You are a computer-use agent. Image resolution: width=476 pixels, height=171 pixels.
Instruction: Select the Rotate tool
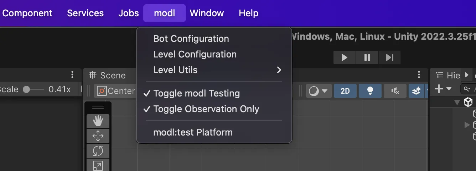(x=98, y=151)
